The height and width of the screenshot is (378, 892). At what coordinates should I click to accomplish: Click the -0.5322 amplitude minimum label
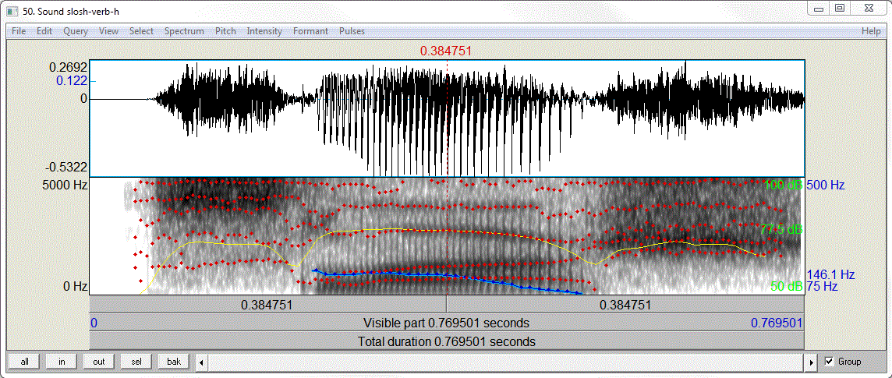pos(66,167)
